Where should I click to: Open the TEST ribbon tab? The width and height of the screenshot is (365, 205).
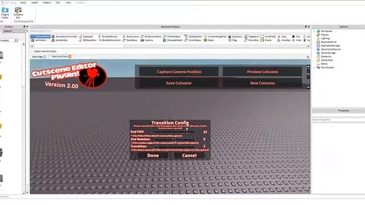58,2
